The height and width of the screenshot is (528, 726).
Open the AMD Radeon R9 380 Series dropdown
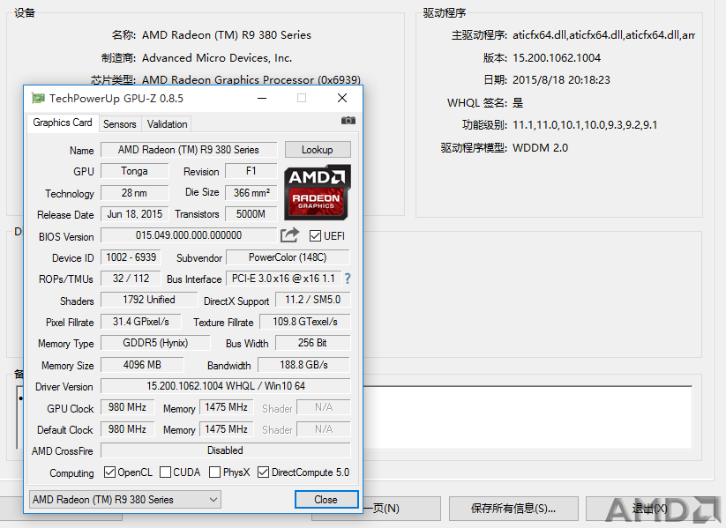pos(125,499)
